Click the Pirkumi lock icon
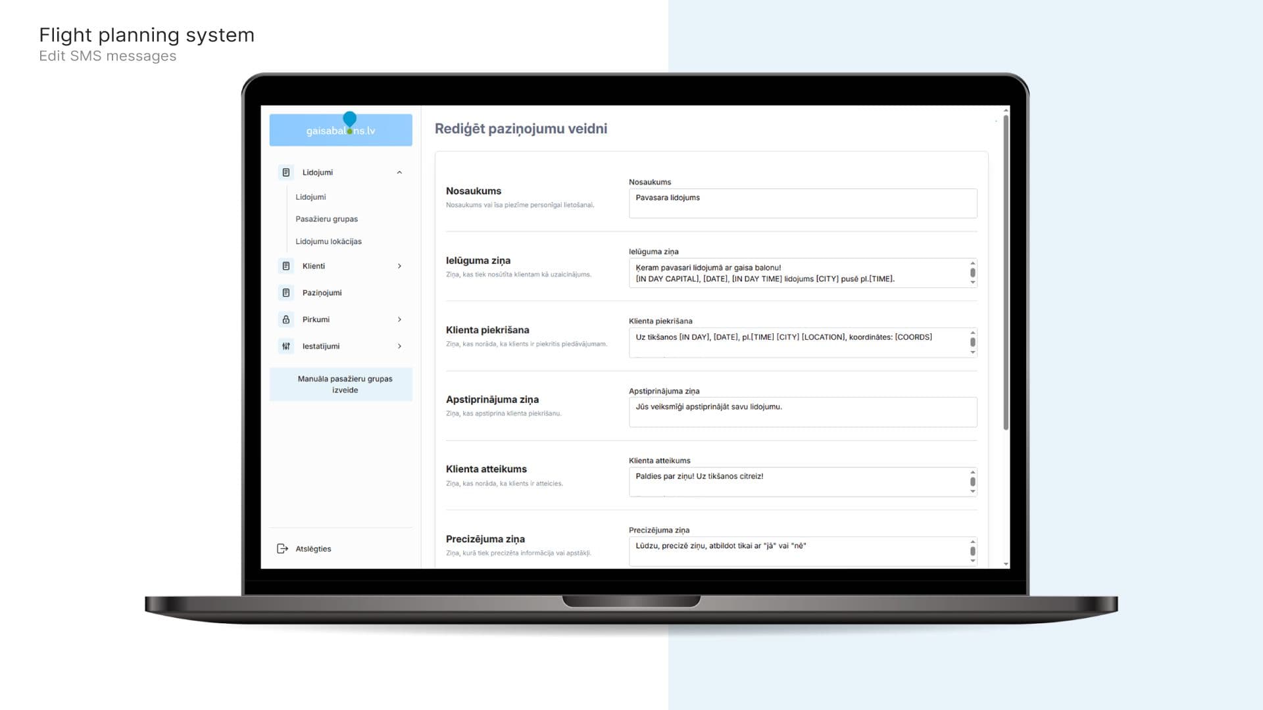1263x710 pixels. pos(285,319)
